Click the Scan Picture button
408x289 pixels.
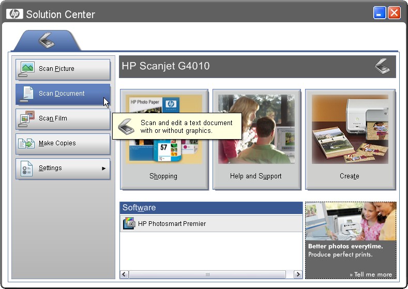pos(63,69)
